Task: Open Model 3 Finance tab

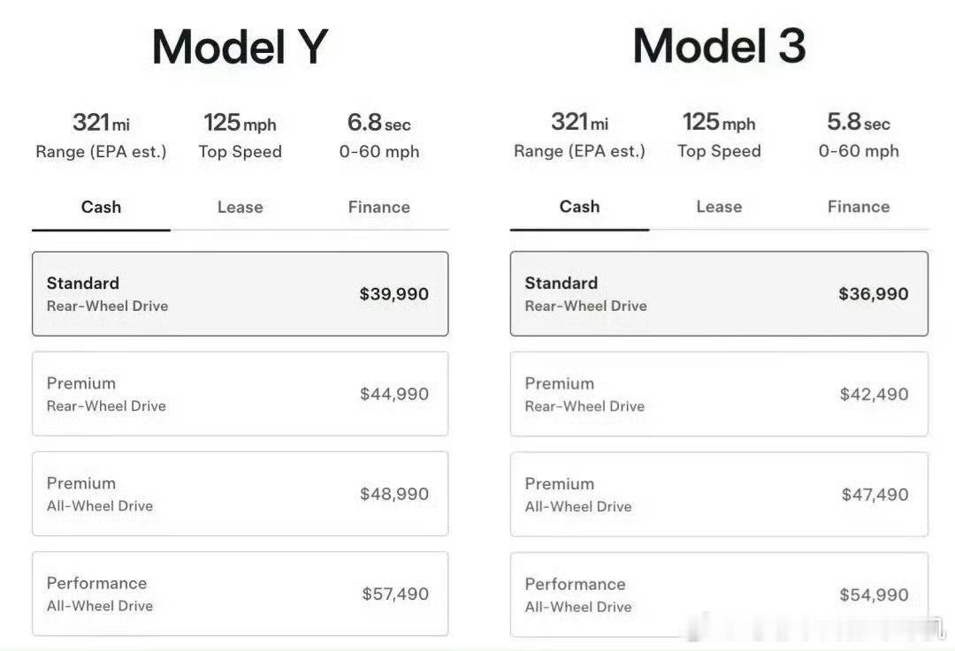Action: click(858, 207)
